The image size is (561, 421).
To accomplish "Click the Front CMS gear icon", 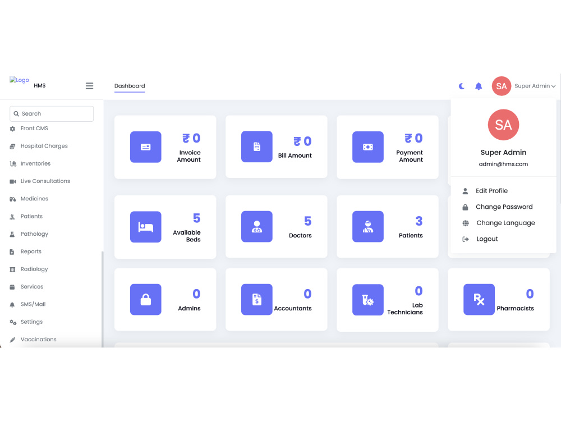I will click(12, 129).
